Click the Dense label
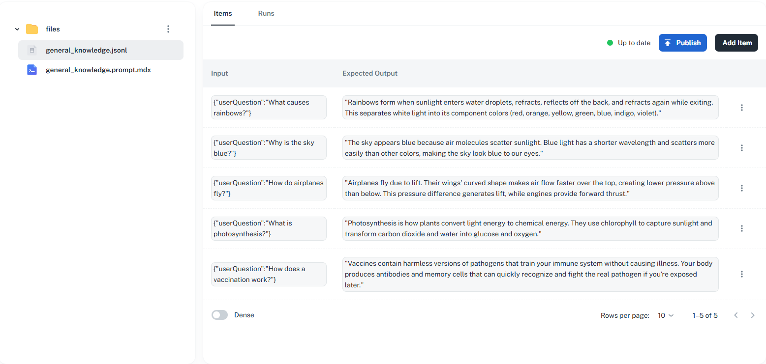This screenshot has height=364, width=766. click(244, 315)
